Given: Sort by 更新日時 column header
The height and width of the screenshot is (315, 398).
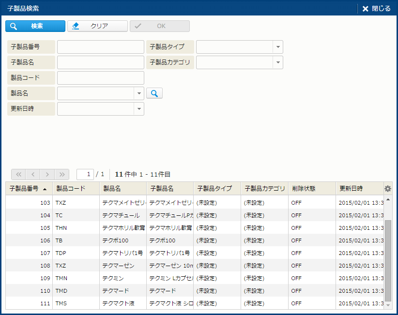Looking at the screenshot, I should coord(358,189).
